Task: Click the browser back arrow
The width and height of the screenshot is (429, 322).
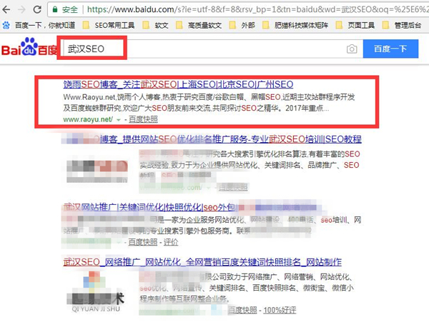Action: [6, 9]
